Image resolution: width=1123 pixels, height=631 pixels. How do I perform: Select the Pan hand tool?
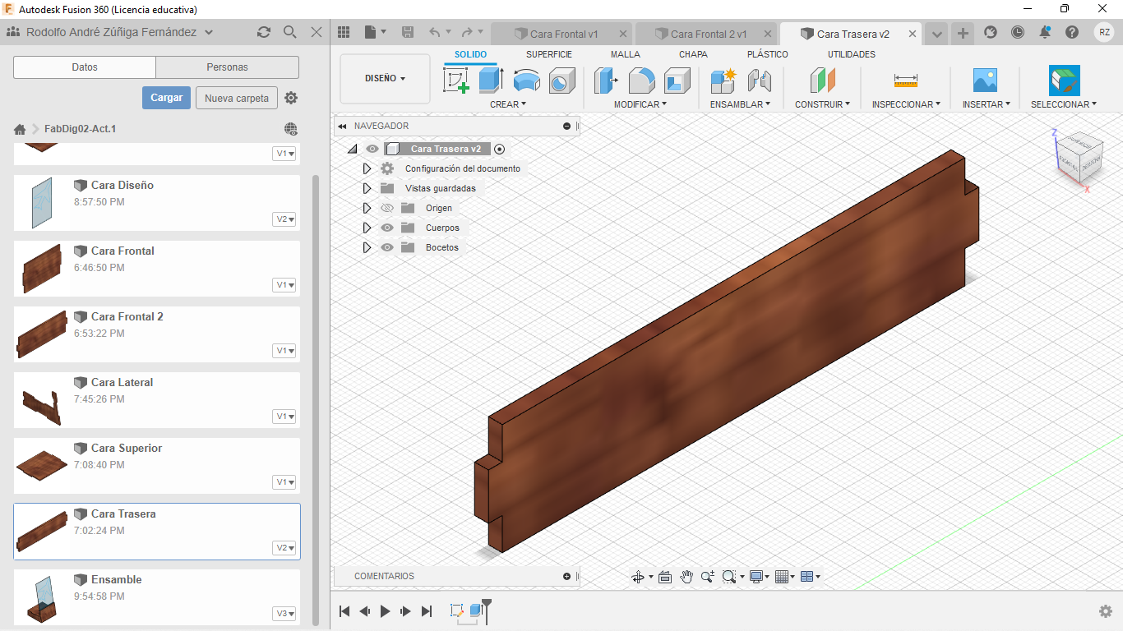click(686, 577)
